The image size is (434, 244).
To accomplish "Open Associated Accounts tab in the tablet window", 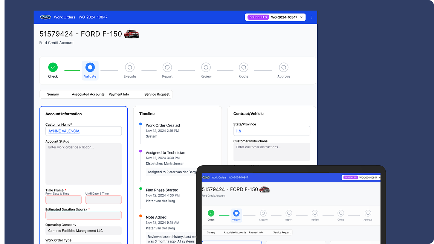I will (235, 232).
